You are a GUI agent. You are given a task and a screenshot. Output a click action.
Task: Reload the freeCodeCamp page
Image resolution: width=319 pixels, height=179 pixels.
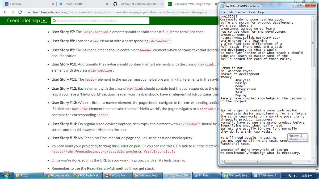20,12
